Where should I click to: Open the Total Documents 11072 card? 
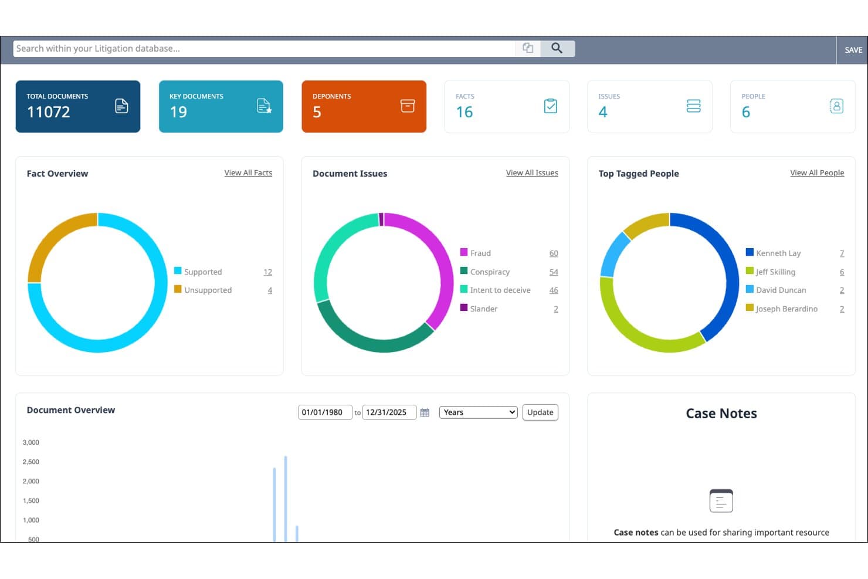click(x=78, y=106)
